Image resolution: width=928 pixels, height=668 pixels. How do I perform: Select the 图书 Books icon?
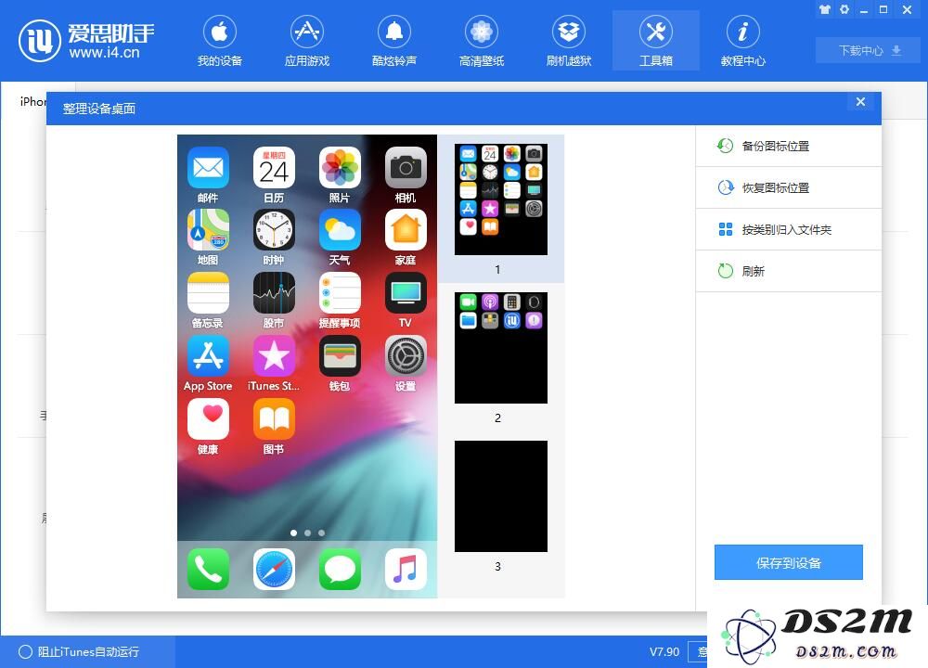tap(274, 419)
